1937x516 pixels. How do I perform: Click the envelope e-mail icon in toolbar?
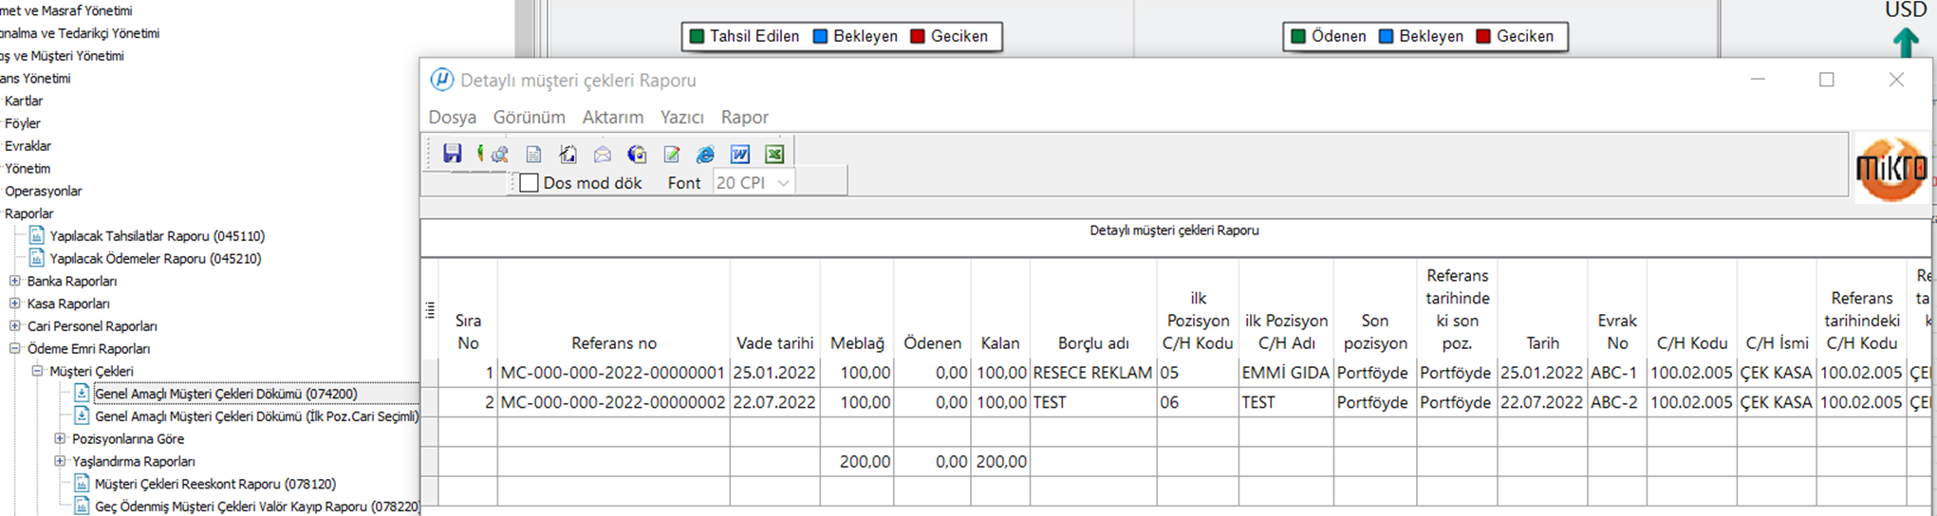[603, 155]
